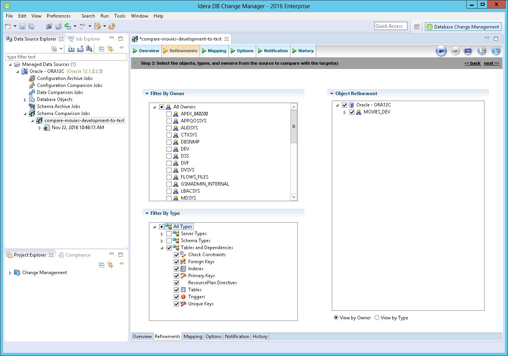Click the green arrow table icon
This screenshot has width=508, height=356.
point(68,27)
